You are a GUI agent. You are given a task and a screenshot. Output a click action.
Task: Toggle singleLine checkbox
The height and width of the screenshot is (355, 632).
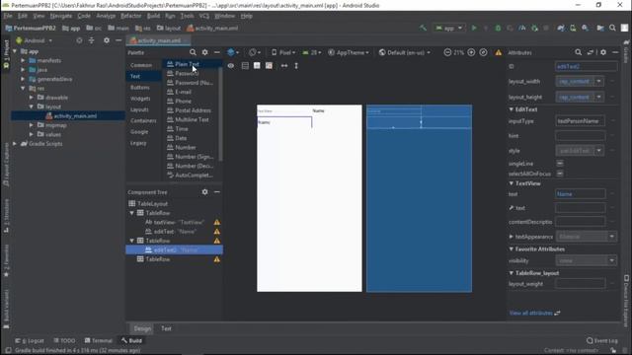(x=560, y=164)
